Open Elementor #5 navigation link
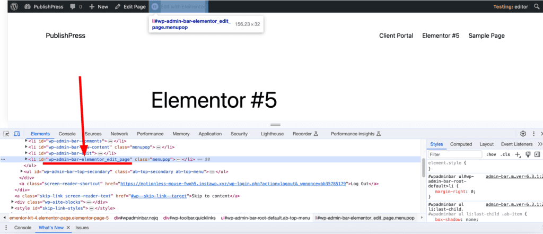This screenshot has height=234, width=543. click(x=441, y=36)
